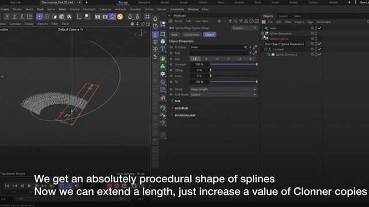Open the Objects manager hamburger icon

coord(264,22)
